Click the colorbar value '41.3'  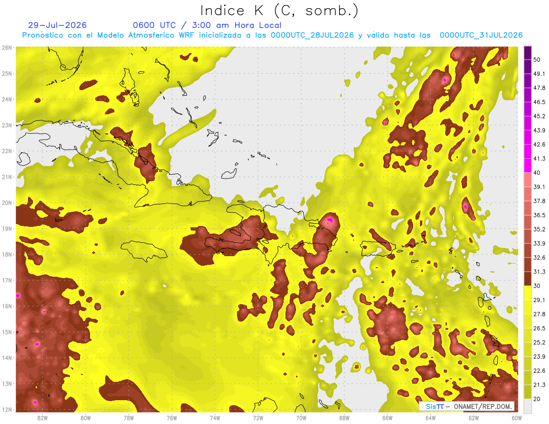539,159
